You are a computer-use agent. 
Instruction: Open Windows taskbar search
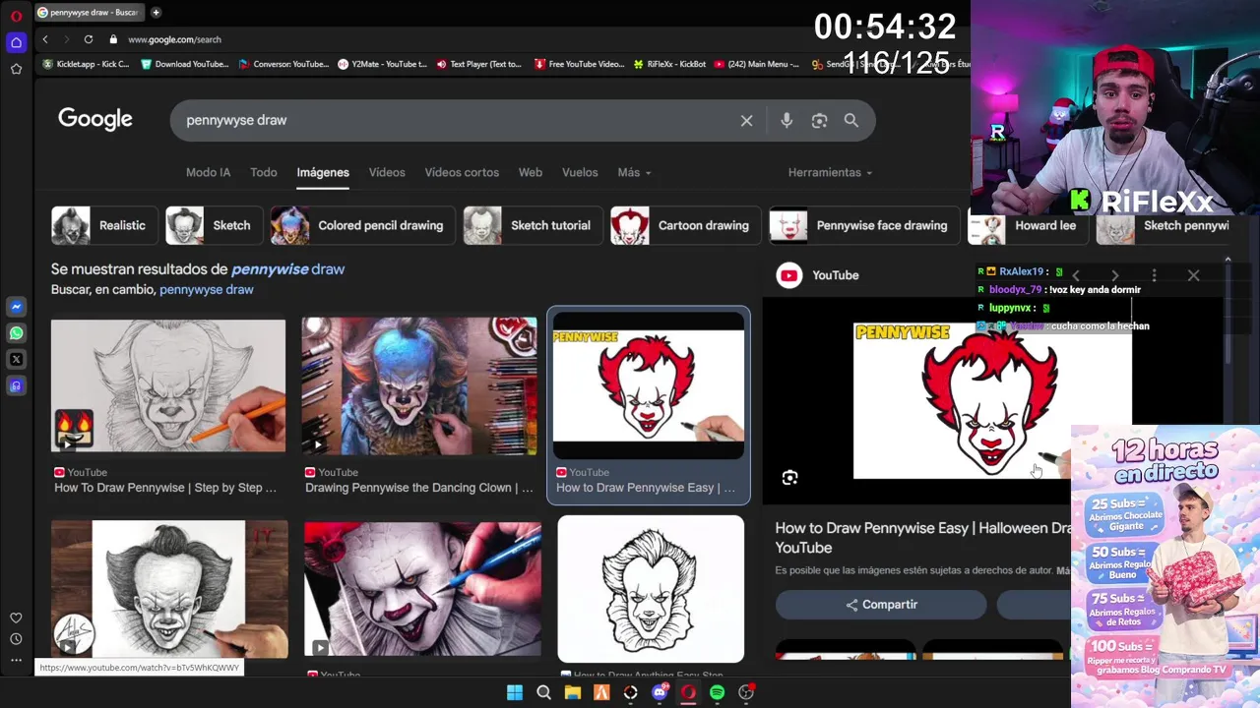click(543, 692)
